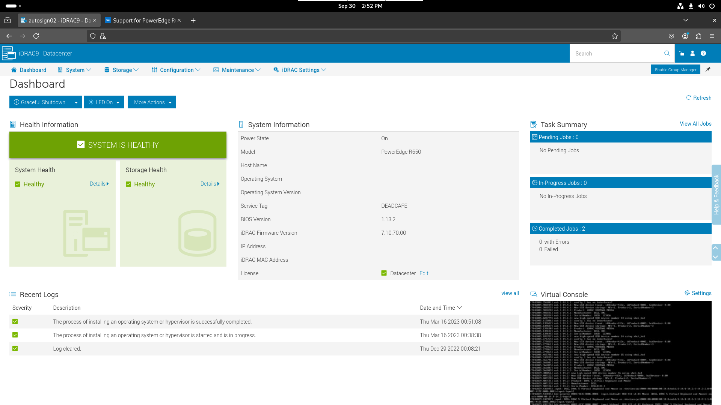Click the Health Information heading icon
This screenshot has width=721, height=405.
tap(13, 124)
